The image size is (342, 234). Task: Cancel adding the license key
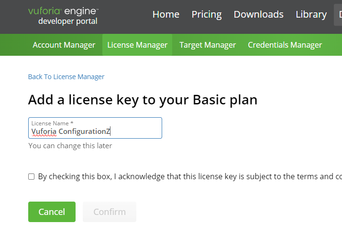coord(52,212)
